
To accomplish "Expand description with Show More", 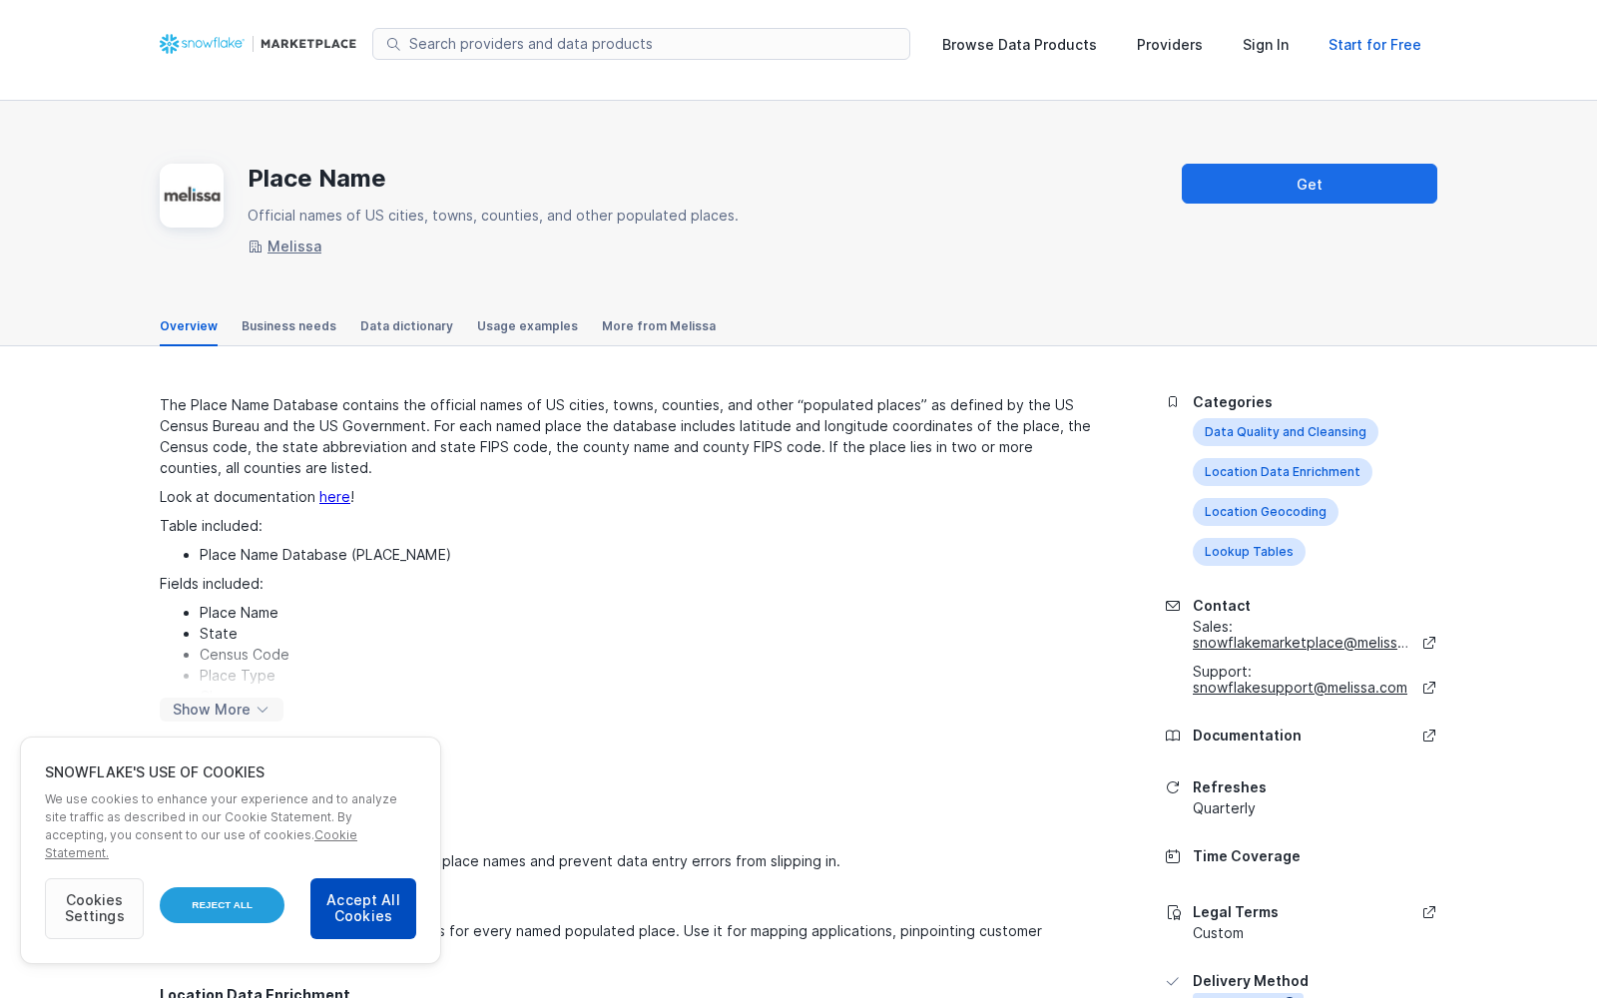I will 222,710.
